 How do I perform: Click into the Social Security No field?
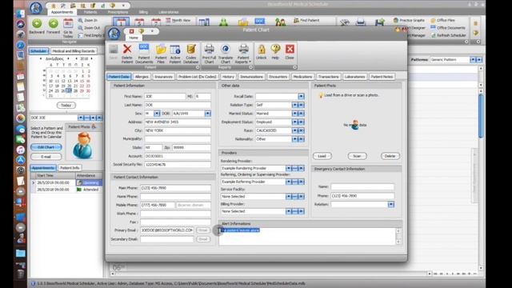178,165
